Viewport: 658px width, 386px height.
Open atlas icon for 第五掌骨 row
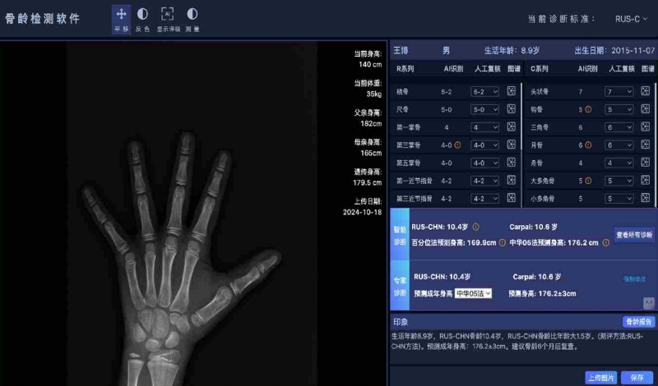[x=511, y=163]
